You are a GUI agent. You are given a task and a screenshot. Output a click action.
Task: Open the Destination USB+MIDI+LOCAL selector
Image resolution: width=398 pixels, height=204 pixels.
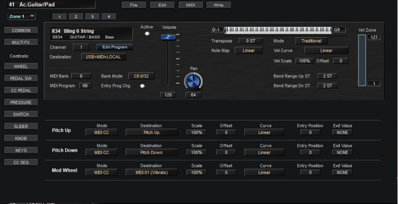104,57
